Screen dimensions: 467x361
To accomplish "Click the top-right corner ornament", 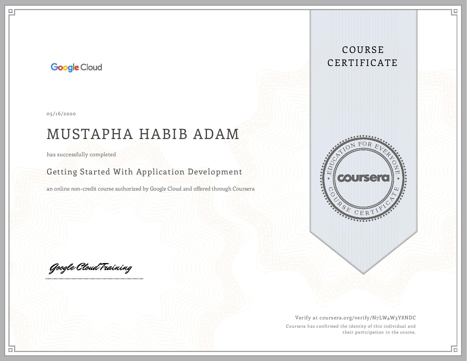I will coord(455,12).
